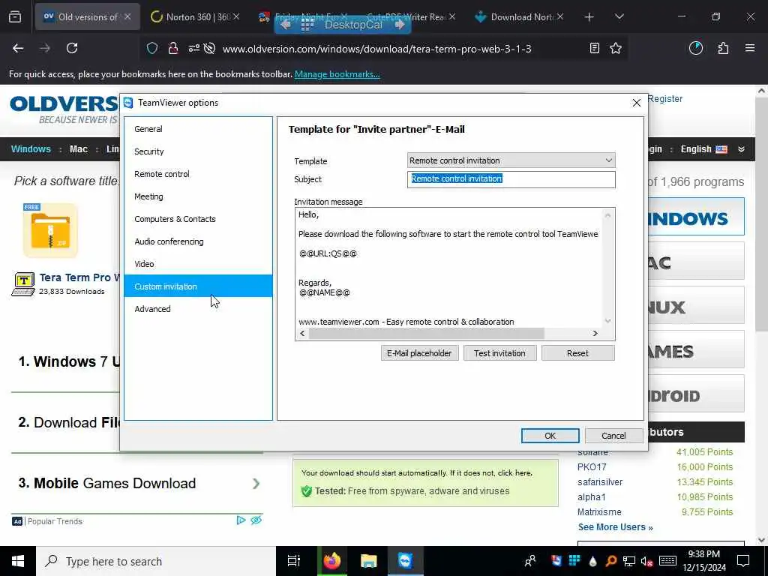This screenshot has width=768, height=576.
Task: Click the website address in the URL bar
Action: tap(376, 49)
